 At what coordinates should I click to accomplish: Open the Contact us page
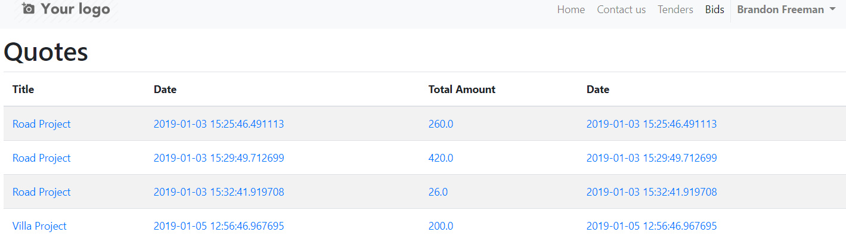click(621, 10)
